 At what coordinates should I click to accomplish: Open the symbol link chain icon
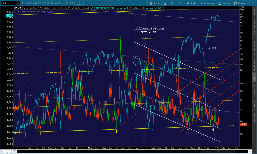(x=22, y=3)
